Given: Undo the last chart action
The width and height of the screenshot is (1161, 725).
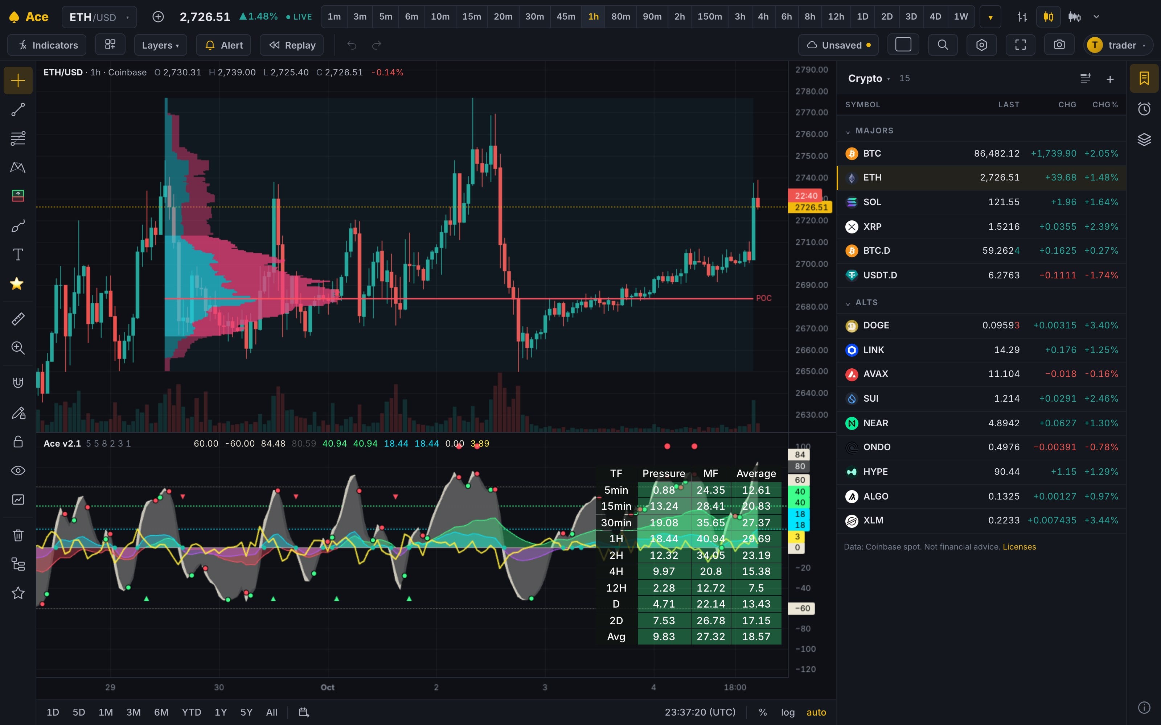Looking at the screenshot, I should coord(352,45).
